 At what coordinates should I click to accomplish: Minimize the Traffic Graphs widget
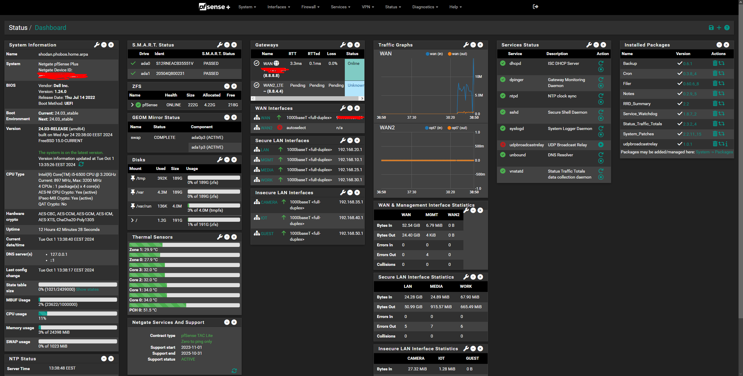click(x=473, y=45)
